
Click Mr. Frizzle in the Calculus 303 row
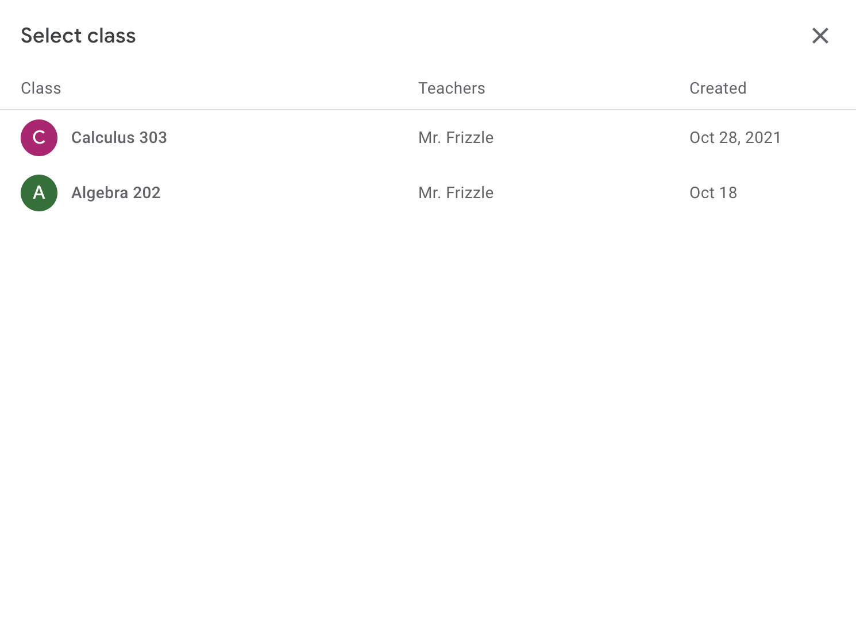(456, 138)
